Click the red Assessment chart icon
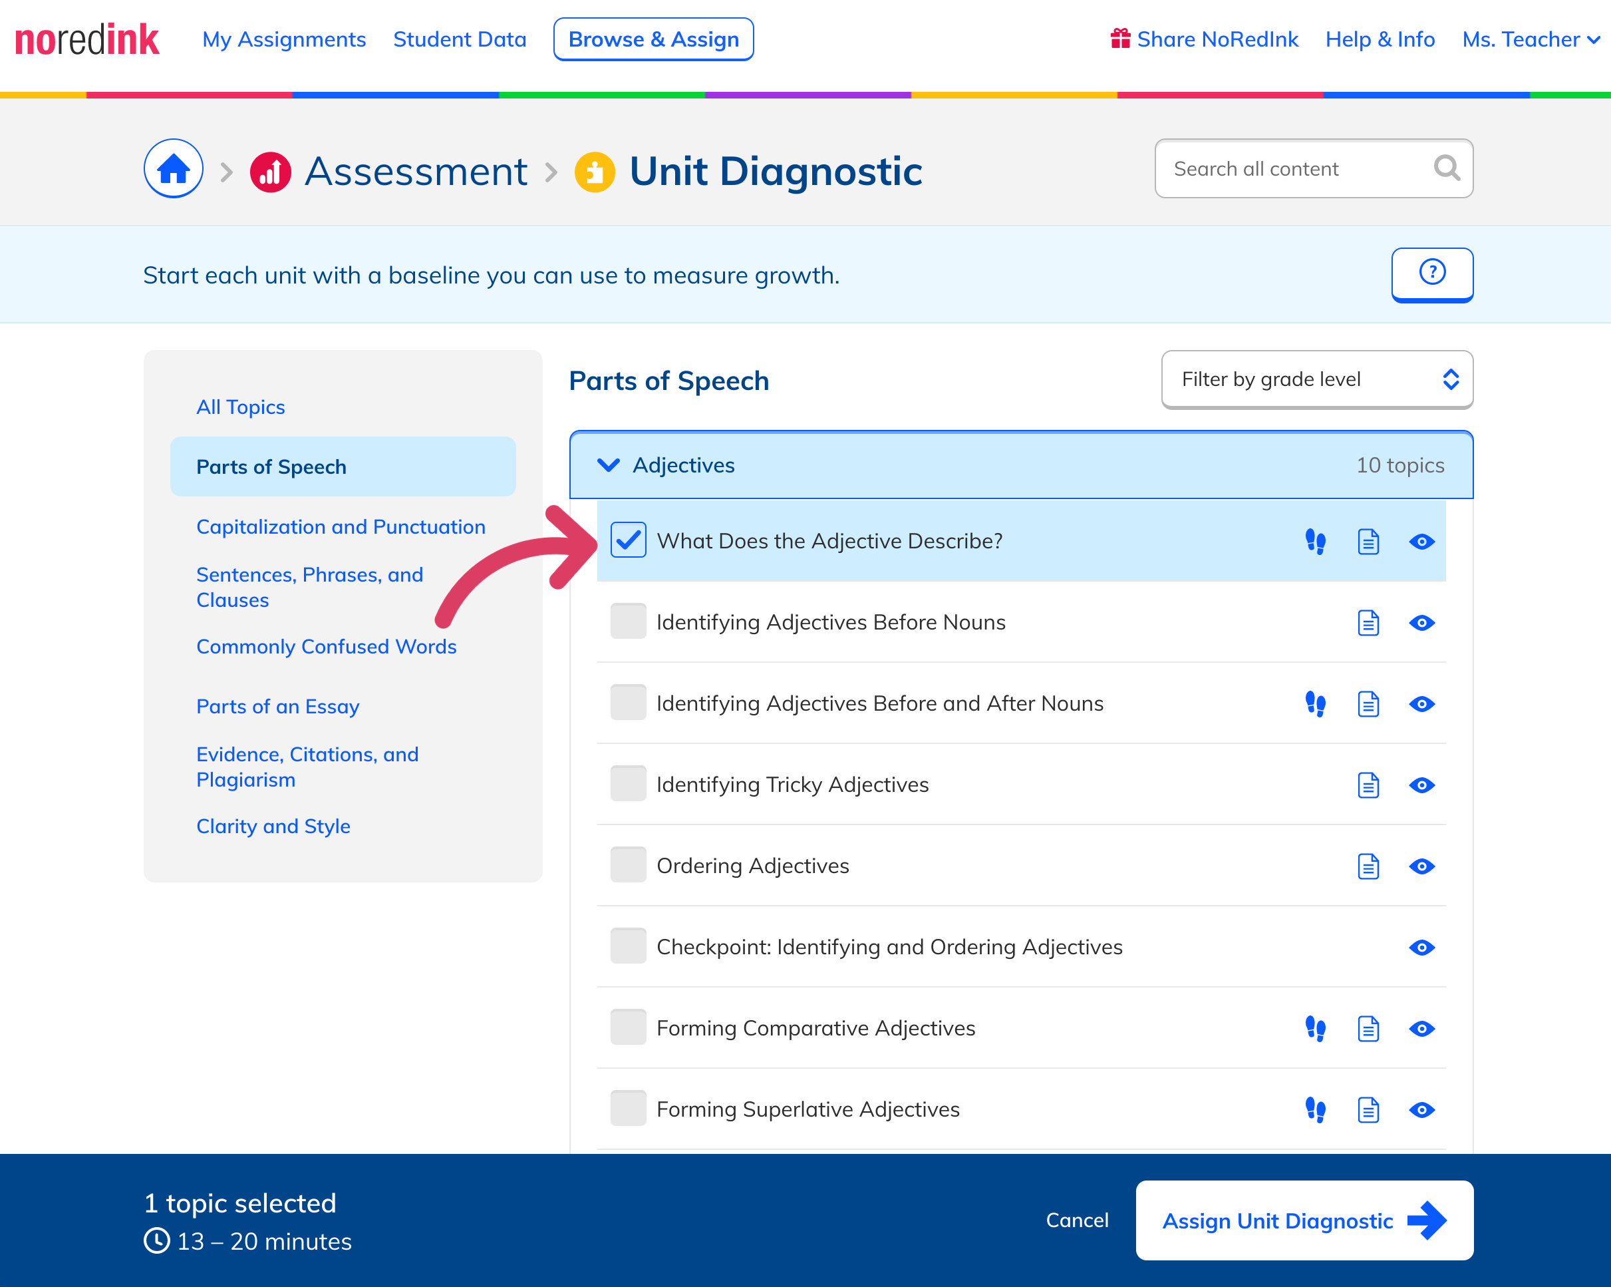 (271, 172)
